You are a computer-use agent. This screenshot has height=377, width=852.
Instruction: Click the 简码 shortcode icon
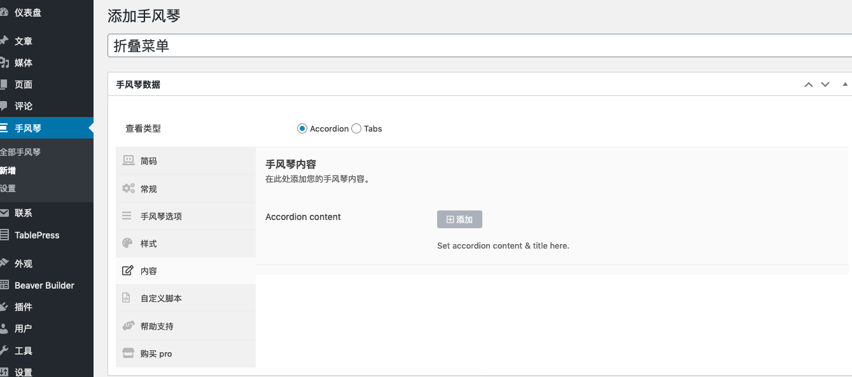click(x=128, y=161)
